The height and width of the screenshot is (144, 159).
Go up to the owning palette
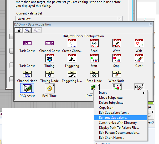(19, 30)
